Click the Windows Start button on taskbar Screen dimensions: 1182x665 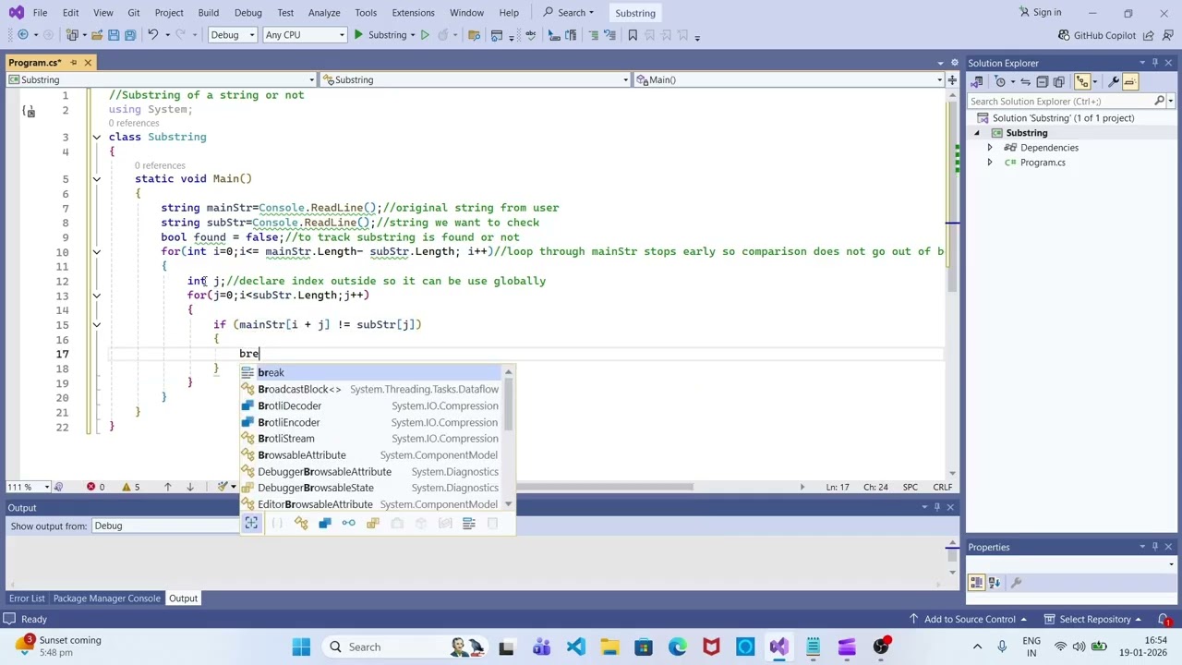(x=302, y=647)
